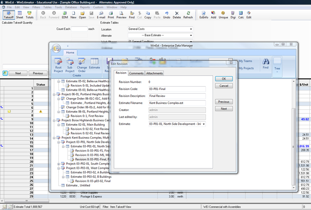Click the Find binoculars in main toolbar
This screenshot has width=311, height=210.
[x=132, y=15]
